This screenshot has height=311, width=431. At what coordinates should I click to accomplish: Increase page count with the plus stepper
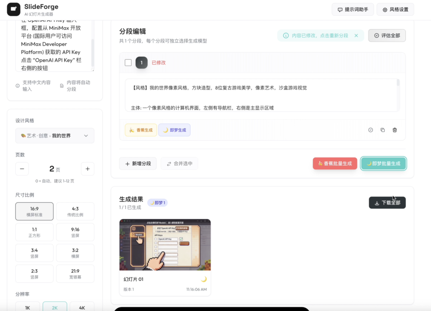(x=87, y=168)
